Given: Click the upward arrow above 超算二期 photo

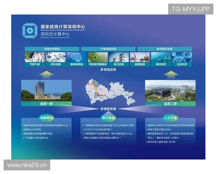Looking at the screenshot, I should (x=171, y=75).
